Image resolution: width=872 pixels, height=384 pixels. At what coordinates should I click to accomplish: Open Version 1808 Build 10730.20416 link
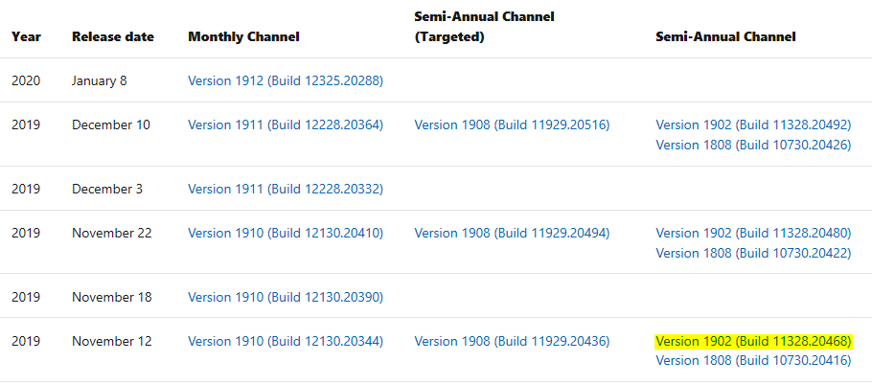coord(753,361)
